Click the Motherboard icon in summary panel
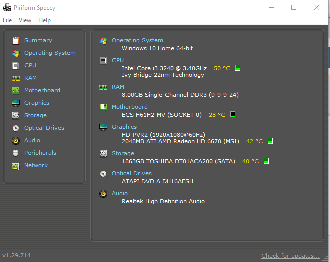330x262 pixels. (x=103, y=107)
